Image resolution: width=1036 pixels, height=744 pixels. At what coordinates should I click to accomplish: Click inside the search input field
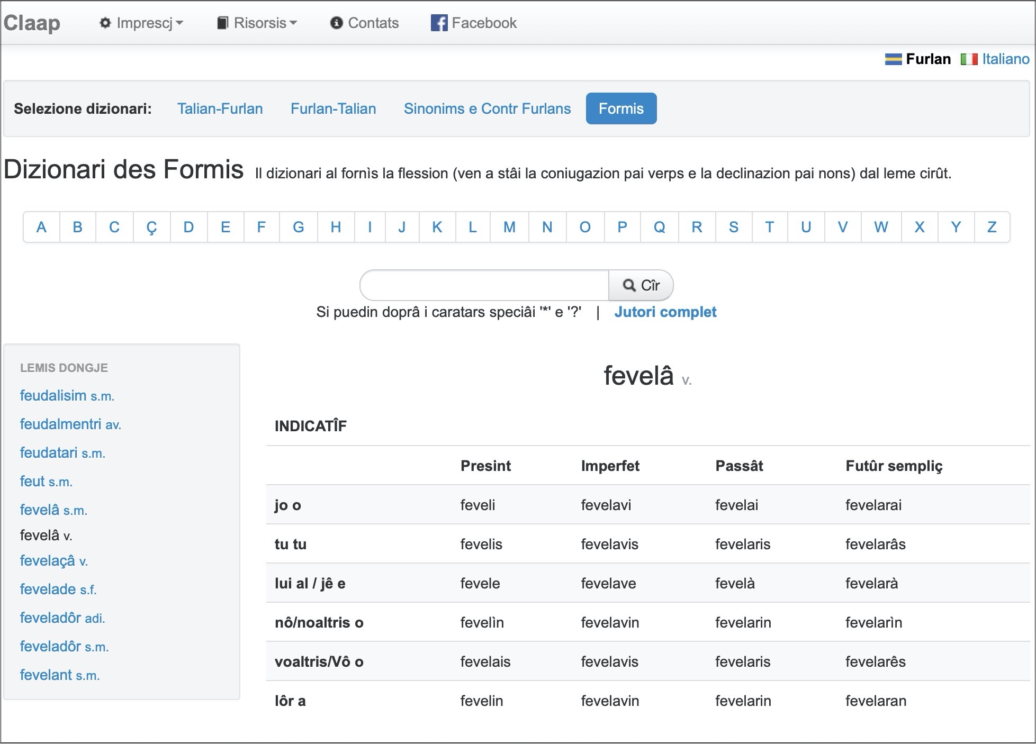pos(484,285)
